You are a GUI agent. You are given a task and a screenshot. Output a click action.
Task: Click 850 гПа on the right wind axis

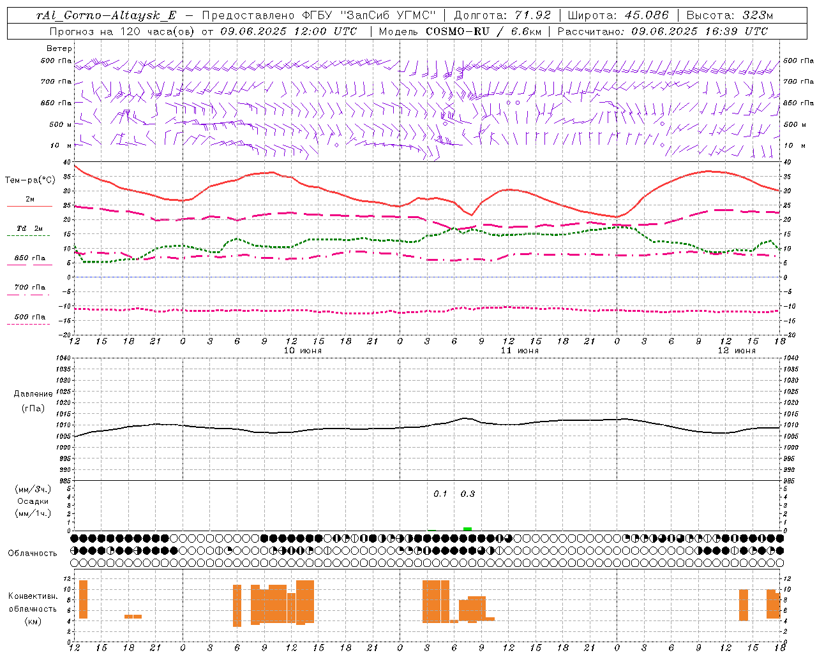tap(798, 103)
